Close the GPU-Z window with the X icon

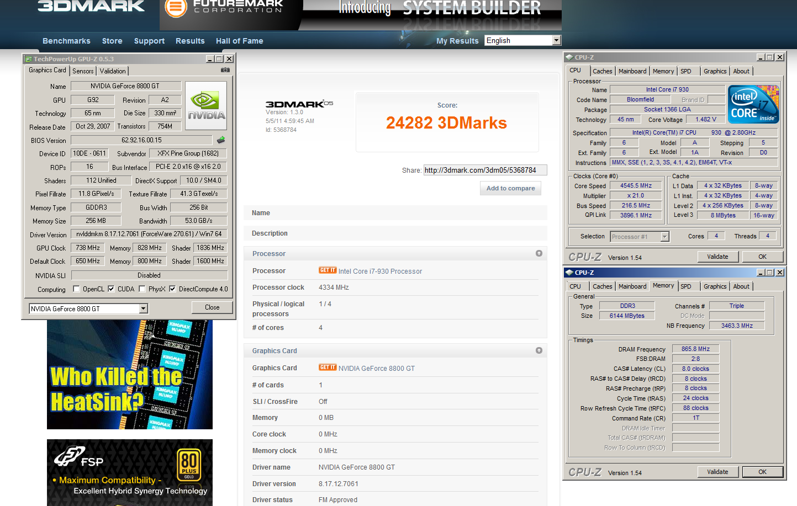(229, 59)
